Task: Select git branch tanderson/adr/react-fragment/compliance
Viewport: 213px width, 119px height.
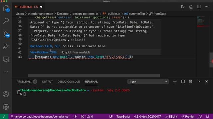Action: [x=40, y=116]
